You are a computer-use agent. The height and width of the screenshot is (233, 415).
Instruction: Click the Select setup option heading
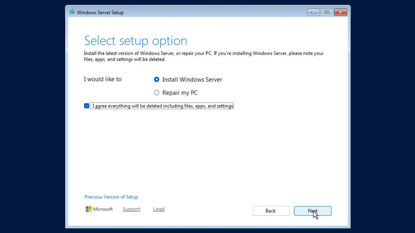(x=136, y=41)
